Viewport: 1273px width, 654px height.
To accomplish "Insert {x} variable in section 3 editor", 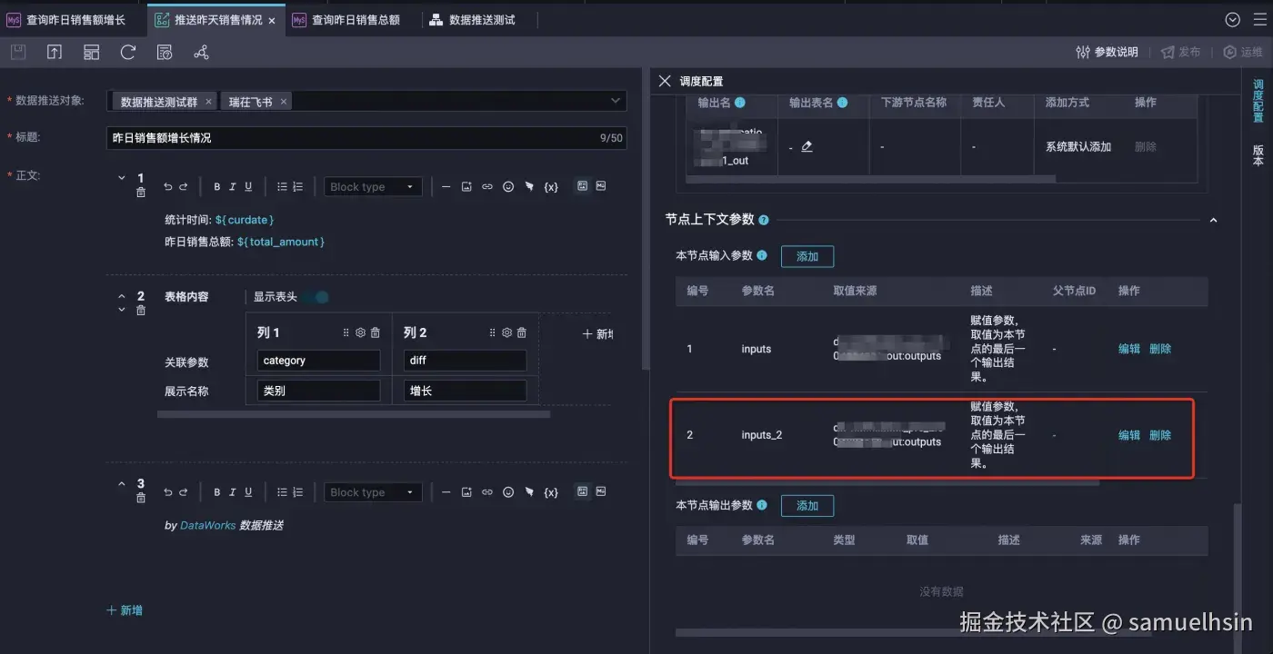I will 551,492.
